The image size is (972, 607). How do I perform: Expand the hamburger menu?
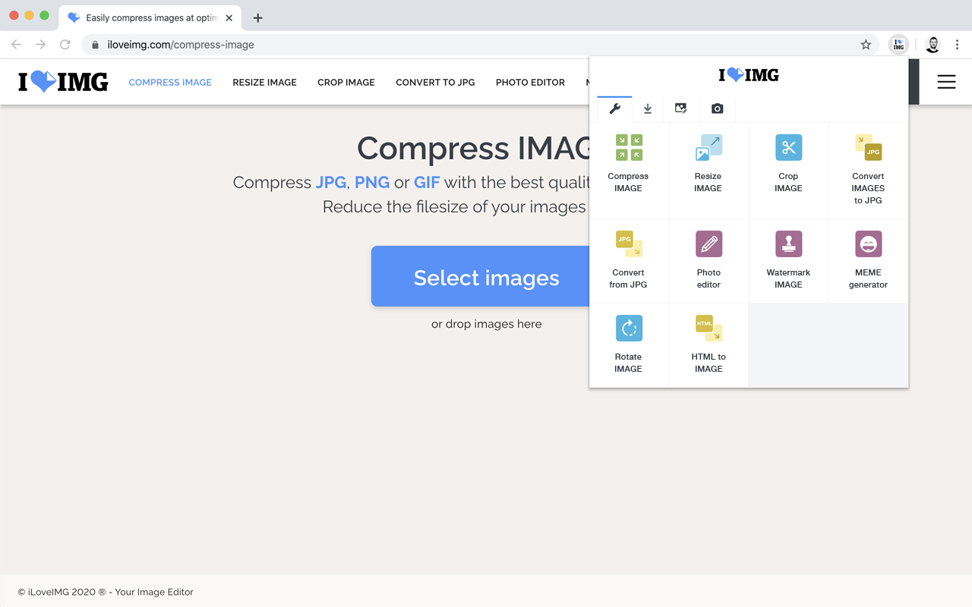click(946, 81)
